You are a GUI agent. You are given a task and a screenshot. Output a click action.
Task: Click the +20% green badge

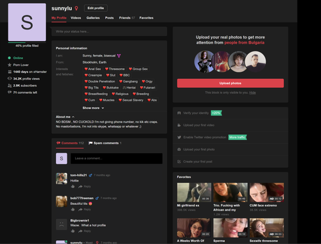216,113
